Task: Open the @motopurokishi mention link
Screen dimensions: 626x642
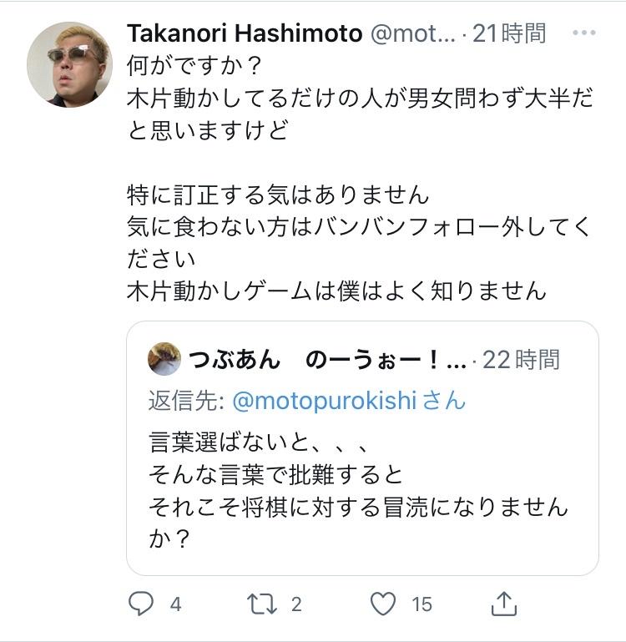Action: click(323, 400)
